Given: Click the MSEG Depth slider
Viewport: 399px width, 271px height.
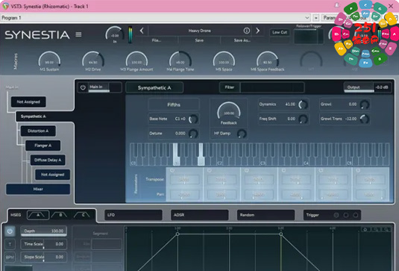Looking at the screenshot, I should (x=43, y=231).
